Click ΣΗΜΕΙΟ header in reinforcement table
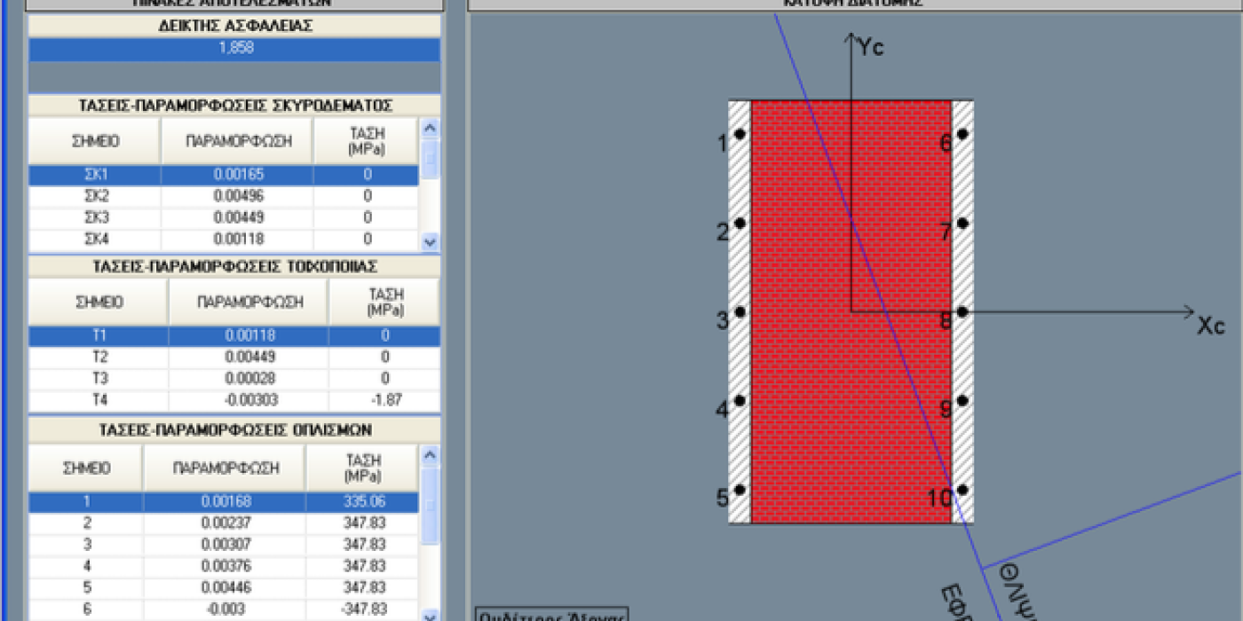This screenshot has width=1243, height=621. tap(86, 468)
